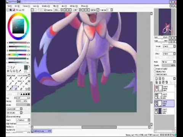Image resolution: width=183 pixels, height=137 pixels.
Task: Pick a shade in the color square
Action: (18, 26)
